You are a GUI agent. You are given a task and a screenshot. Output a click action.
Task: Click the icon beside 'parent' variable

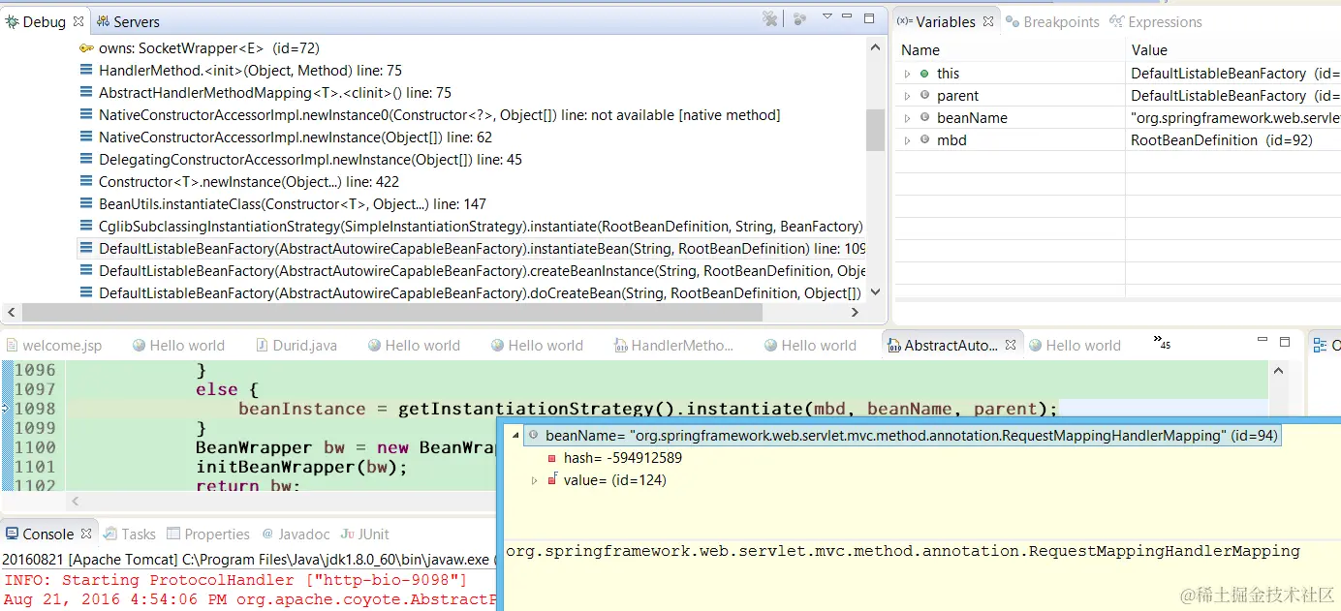pyautogui.click(x=924, y=95)
